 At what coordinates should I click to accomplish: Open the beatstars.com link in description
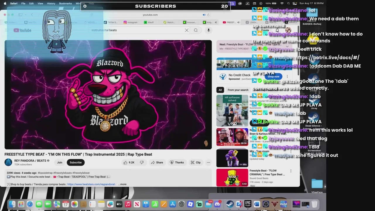click(x=91, y=184)
